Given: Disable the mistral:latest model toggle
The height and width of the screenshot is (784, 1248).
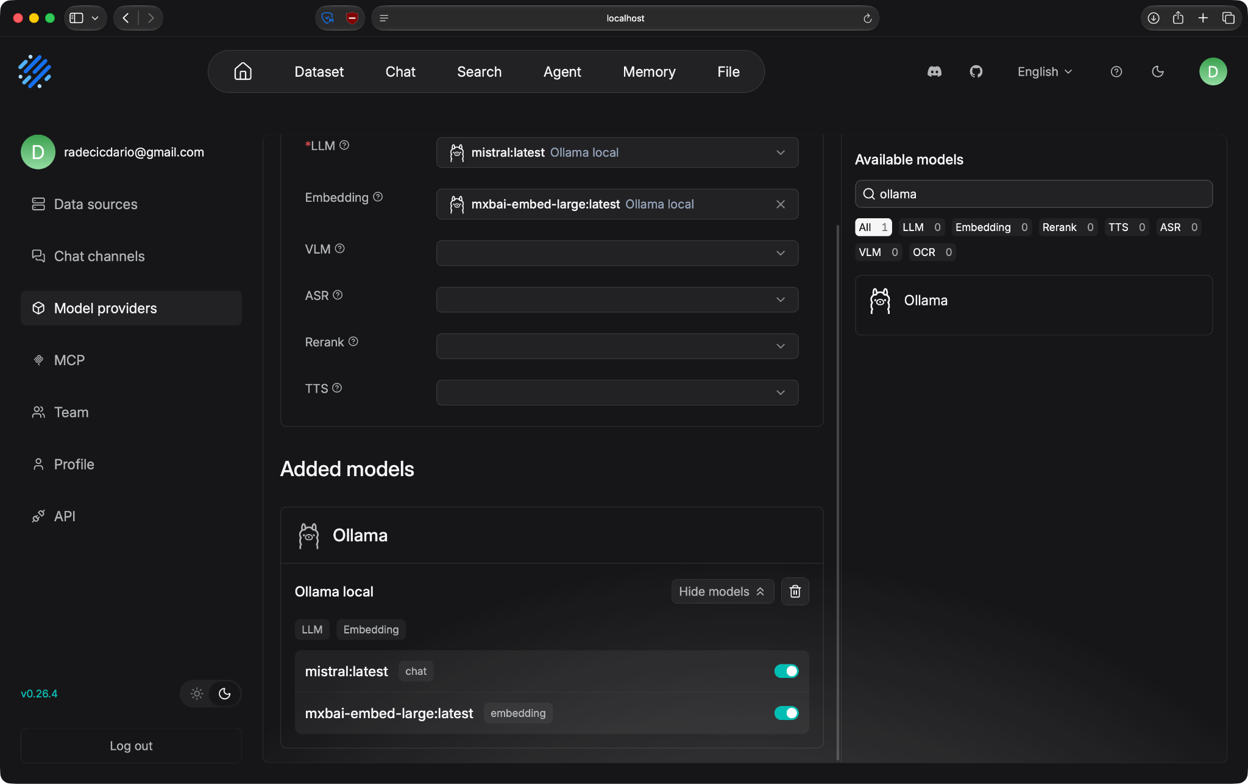Looking at the screenshot, I should click(786, 671).
